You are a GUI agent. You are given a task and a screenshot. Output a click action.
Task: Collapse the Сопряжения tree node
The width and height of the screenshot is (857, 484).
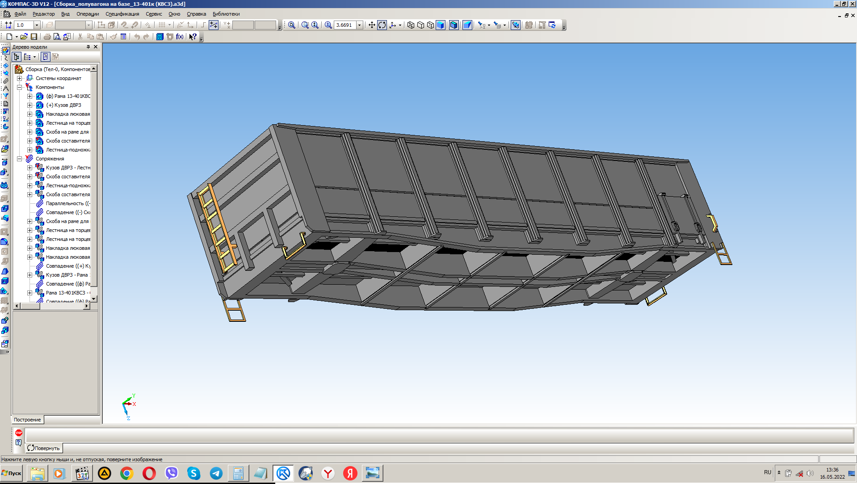coord(20,159)
